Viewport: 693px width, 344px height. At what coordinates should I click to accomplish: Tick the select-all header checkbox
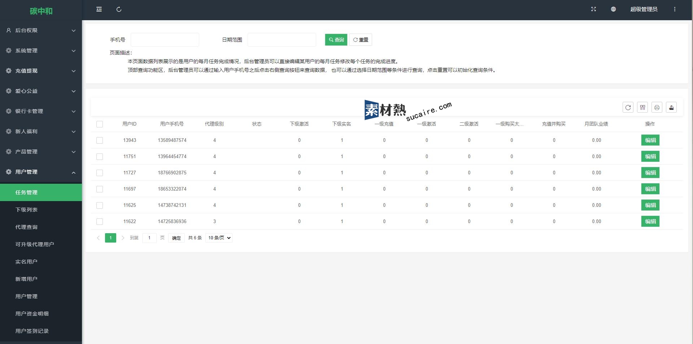pyautogui.click(x=100, y=124)
